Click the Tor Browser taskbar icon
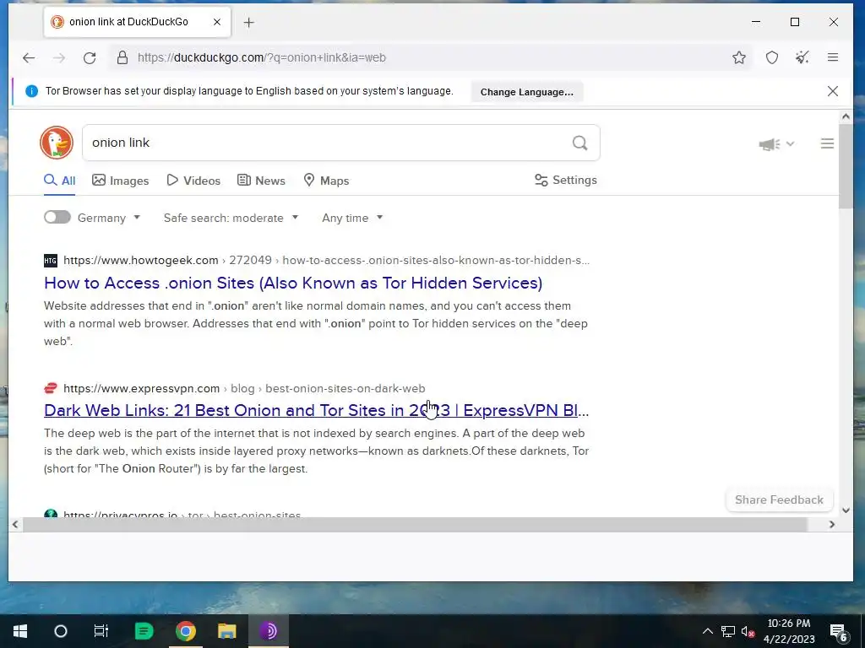This screenshot has height=648, width=865. 268,631
